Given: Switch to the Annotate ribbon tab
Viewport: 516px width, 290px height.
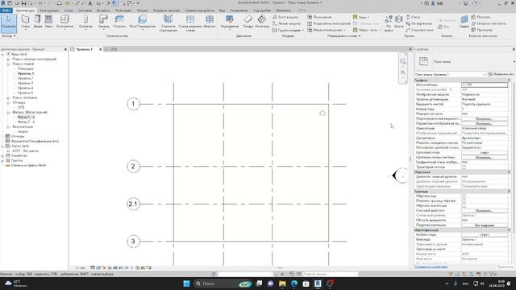Looking at the screenshot, I should pos(123,10).
